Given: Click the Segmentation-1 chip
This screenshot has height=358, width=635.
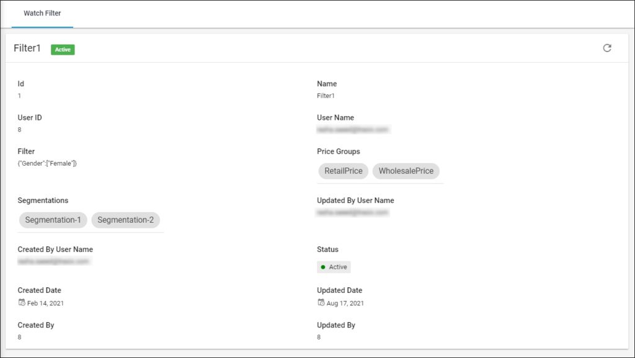Looking at the screenshot, I should (x=53, y=220).
